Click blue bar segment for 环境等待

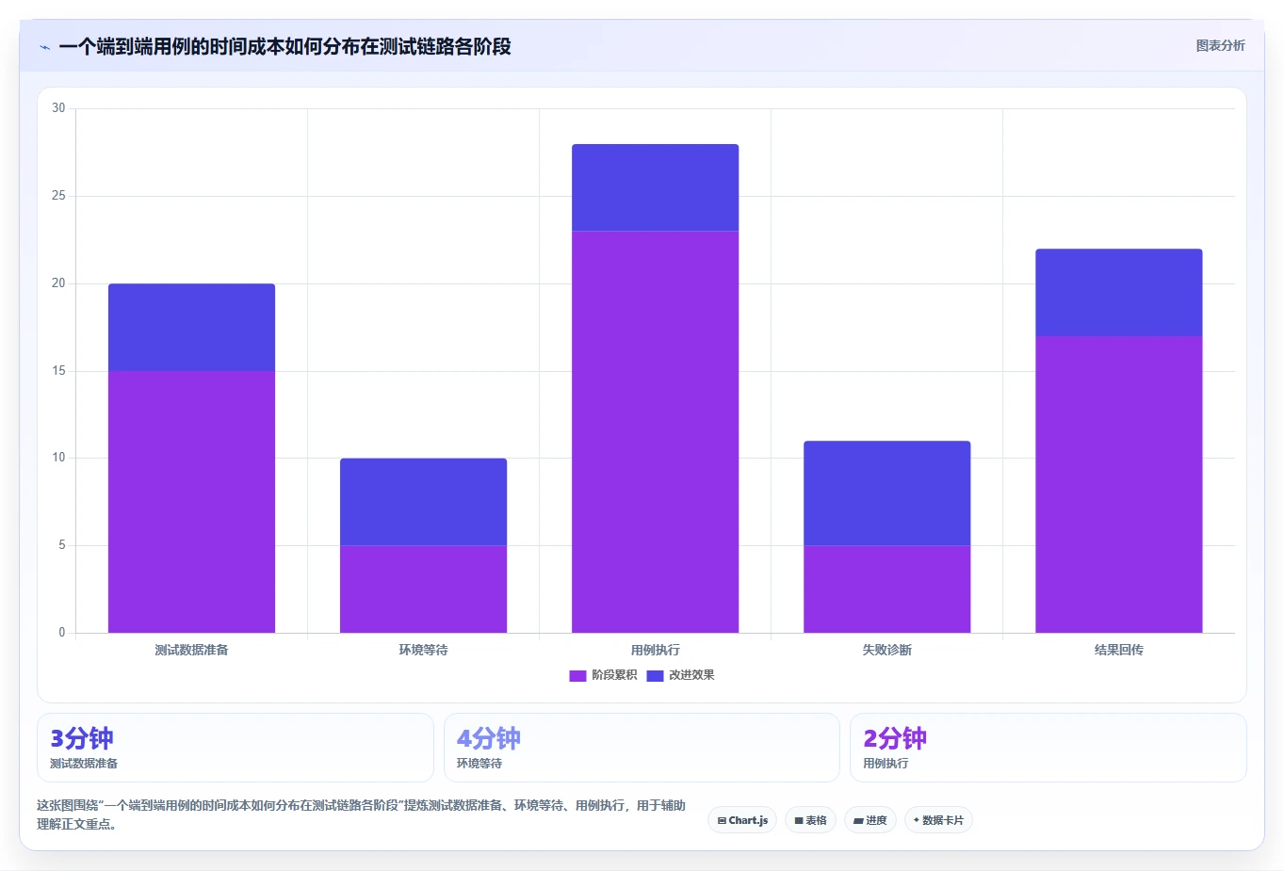(423, 502)
